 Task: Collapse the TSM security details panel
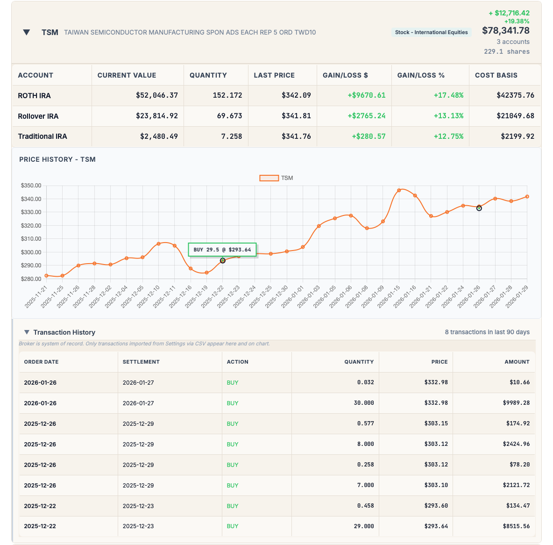[27, 32]
